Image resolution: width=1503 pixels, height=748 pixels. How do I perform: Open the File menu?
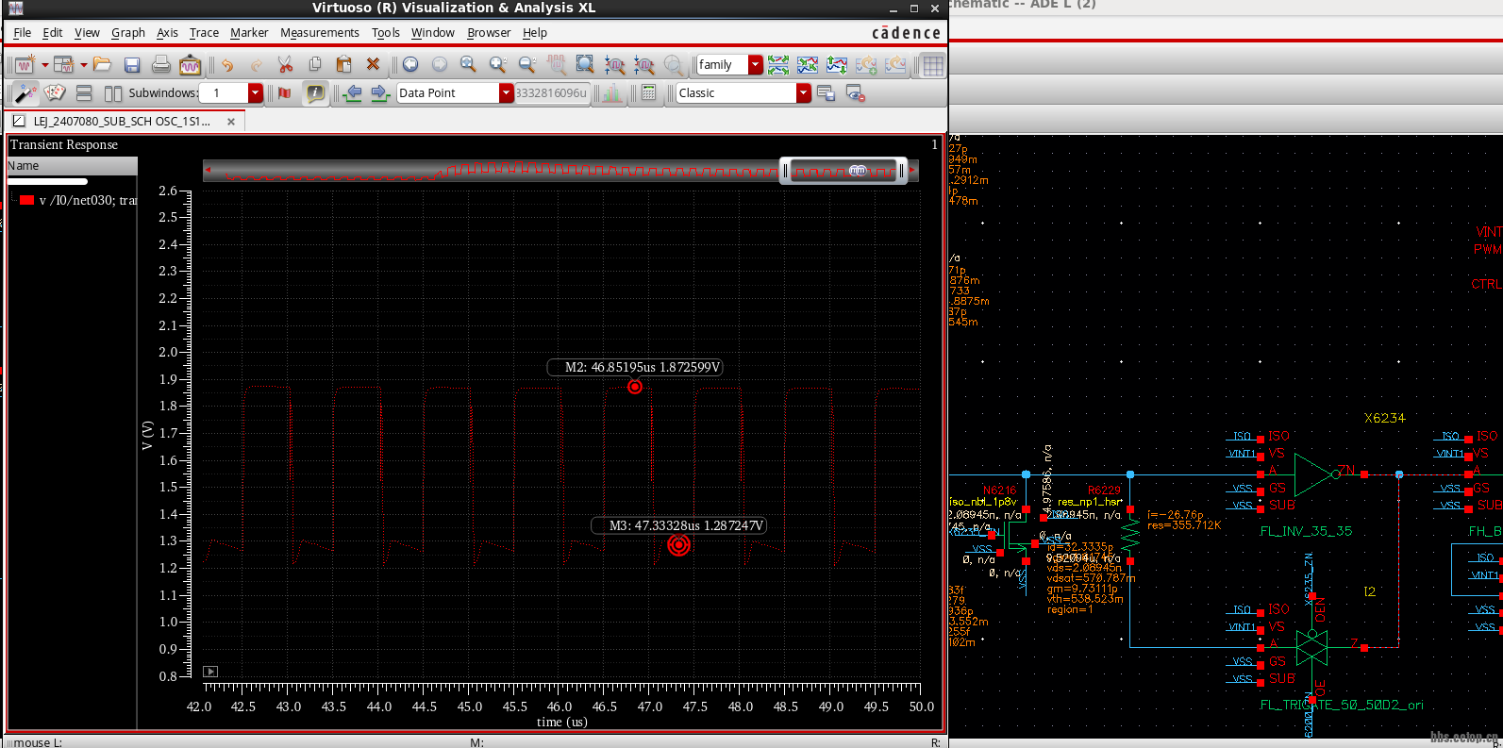click(23, 32)
